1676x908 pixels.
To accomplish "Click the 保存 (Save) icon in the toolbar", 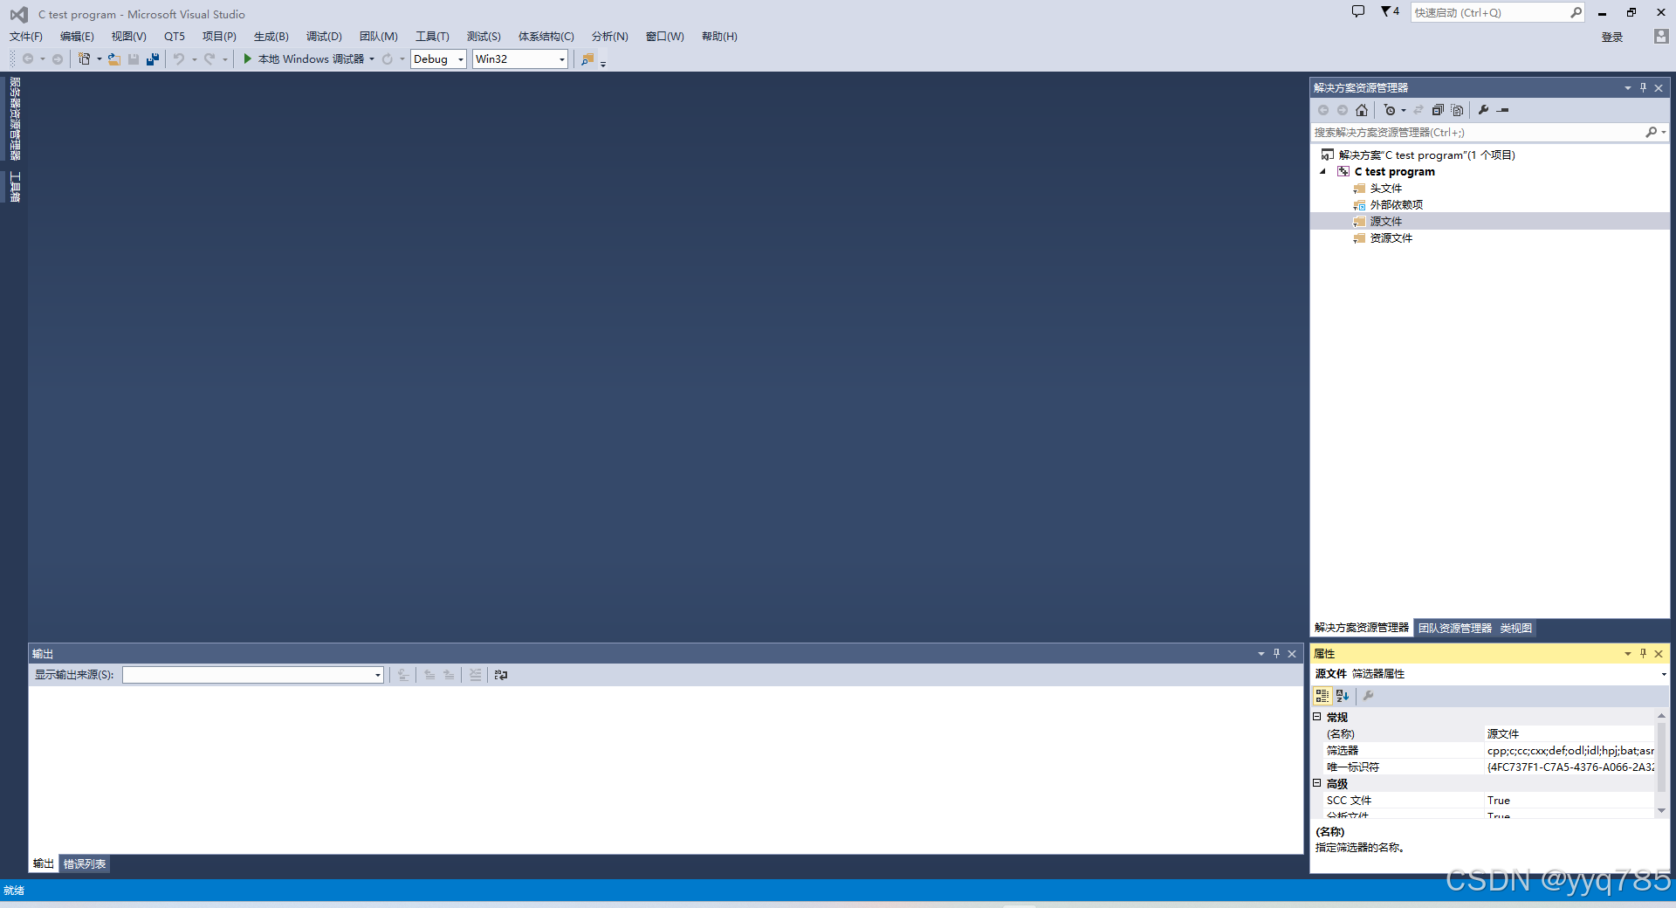I will (x=134, y=58).
